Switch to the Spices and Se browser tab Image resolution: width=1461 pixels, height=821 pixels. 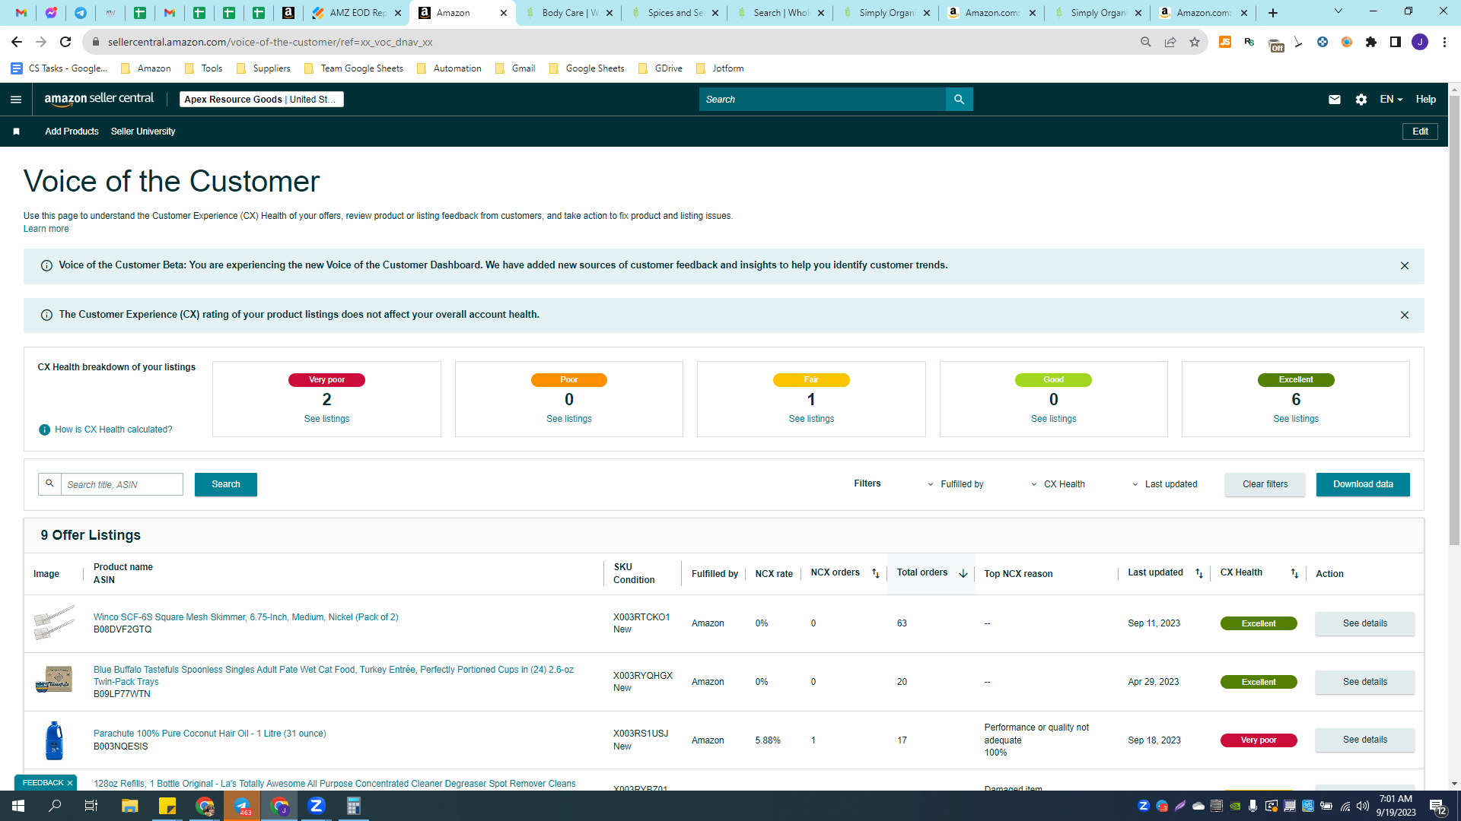[x=674, y=13]
